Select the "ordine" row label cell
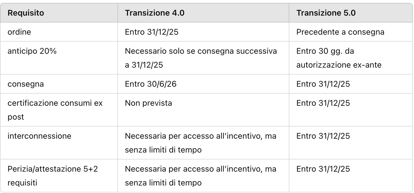The height and width of the screenshot is (193, 414). (x=19, y=32)
